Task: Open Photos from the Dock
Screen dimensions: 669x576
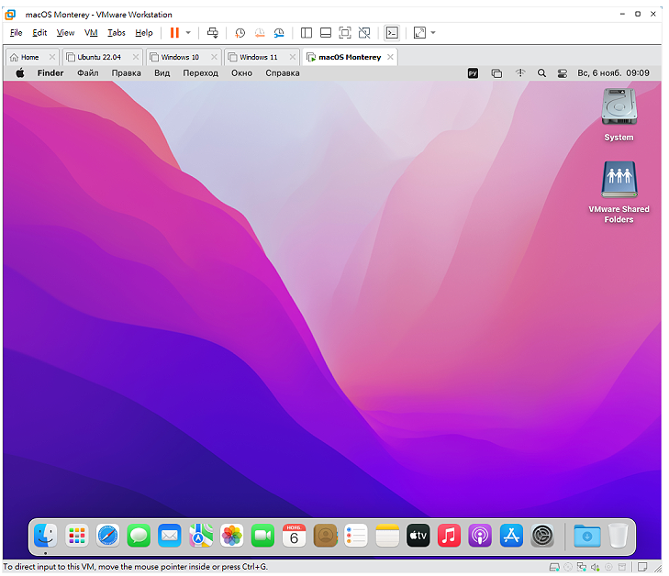Action: tap(231, 536)
